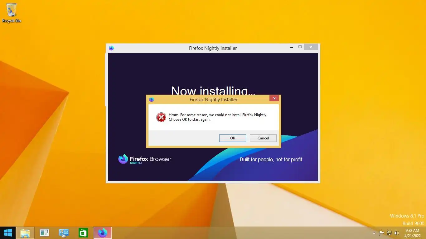Open the volume speaker icon

397,233
